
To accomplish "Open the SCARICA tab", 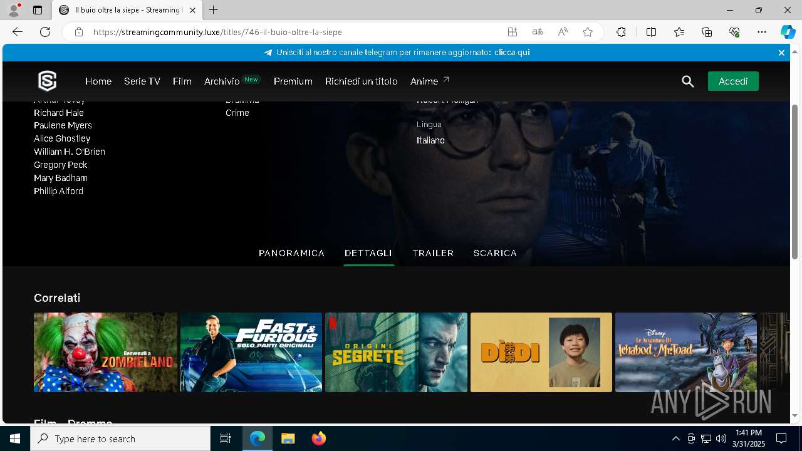I will tap(495, 253).
